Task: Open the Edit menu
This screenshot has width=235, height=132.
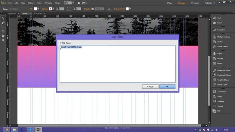Action: [x=16, y=3]
